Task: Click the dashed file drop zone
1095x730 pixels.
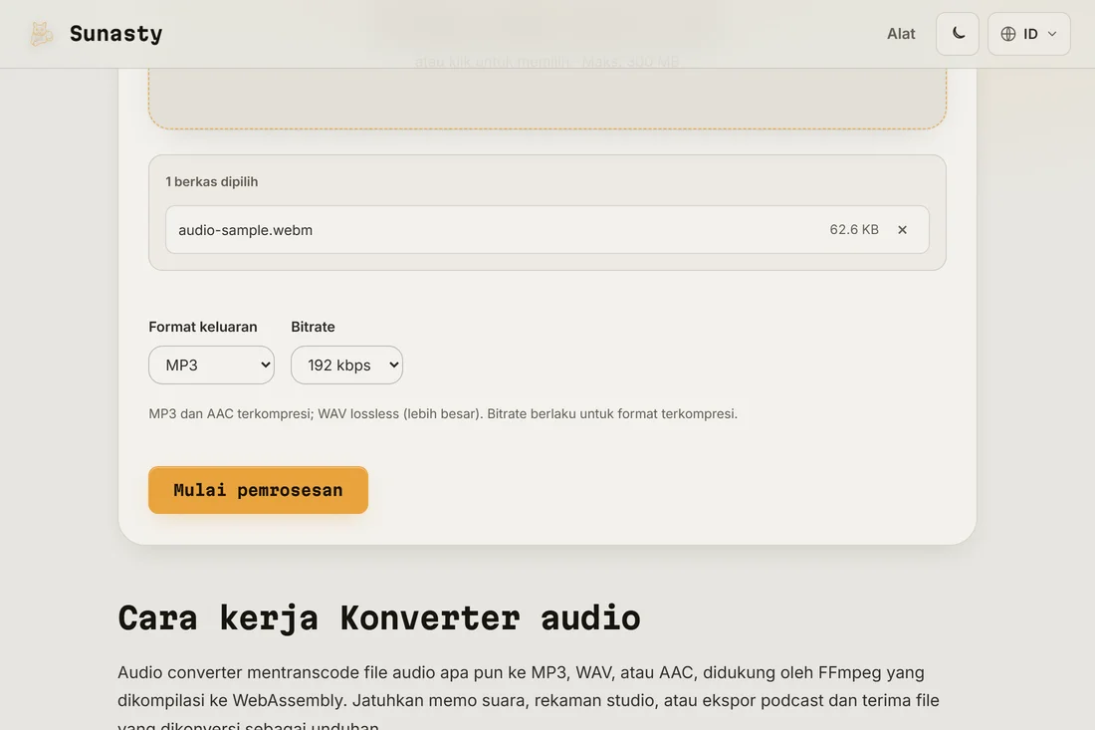Action: click(547, 98)
